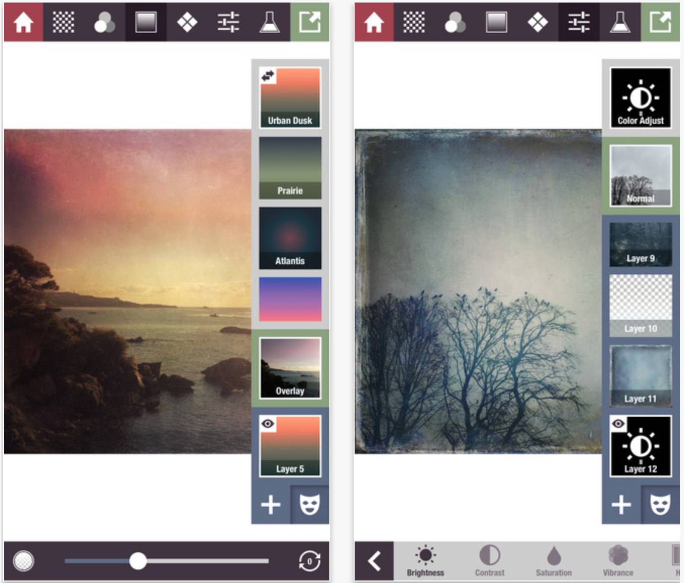Tap the Color Adjust tile
The height and width of the screenshot is (583, 684).
(x=641, y=98)
